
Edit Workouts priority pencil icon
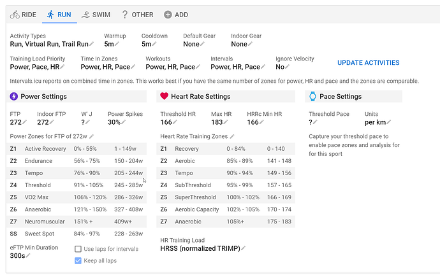[198, 66]
